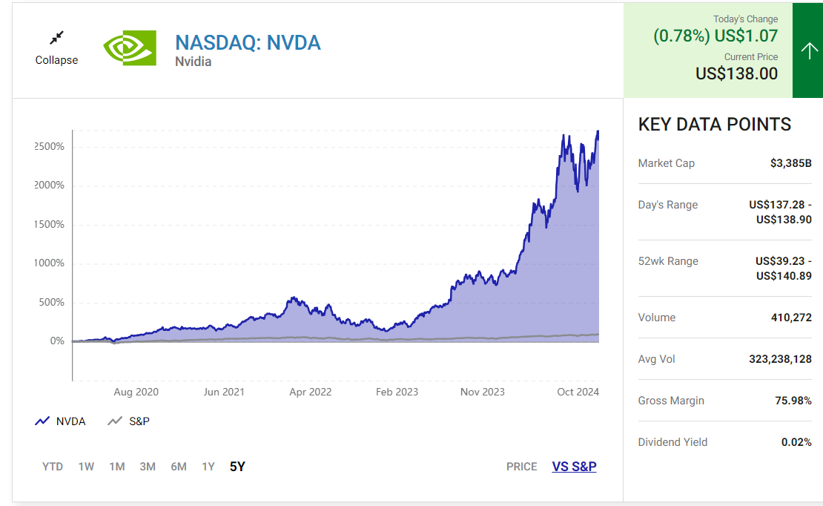823x506 pixels.
Task: Click the Oct 2024 axis label
Action: [x=578, y=392]
